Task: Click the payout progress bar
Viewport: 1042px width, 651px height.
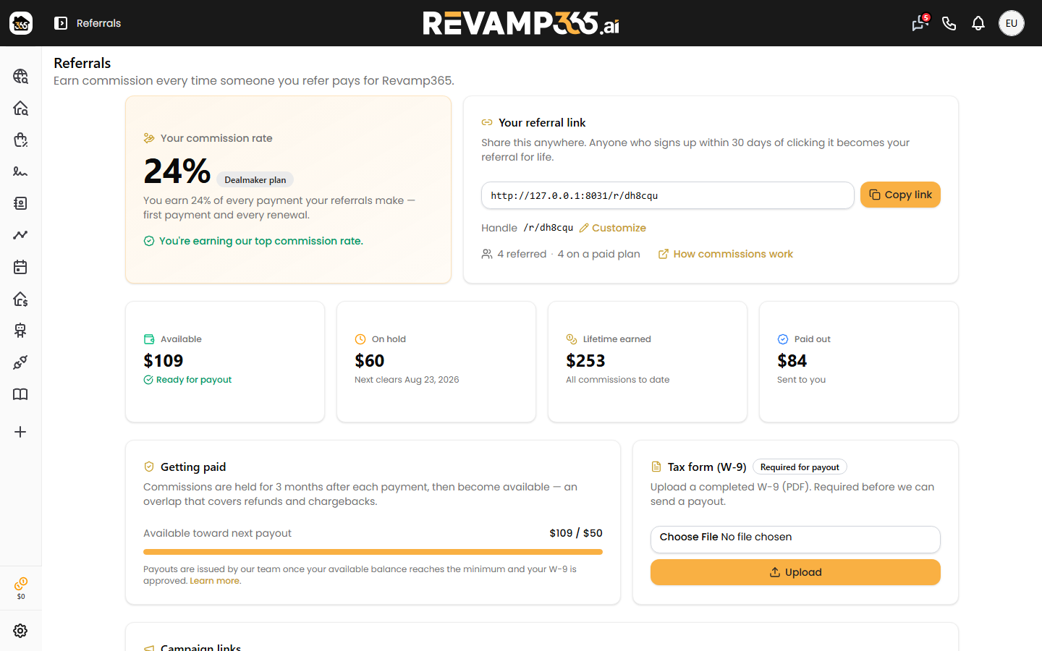Action: pos(373,552)
